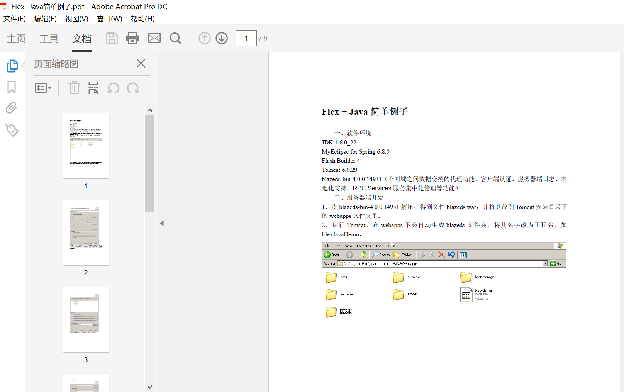Click the total page count '/ 9'
624x392 pixels.
point(263,39)
